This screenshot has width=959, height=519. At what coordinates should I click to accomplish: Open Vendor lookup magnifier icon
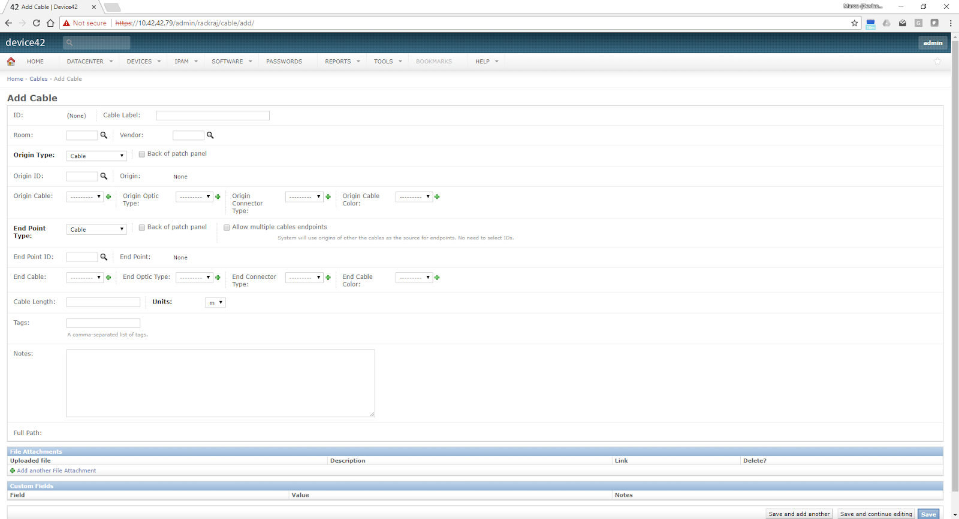210,135
